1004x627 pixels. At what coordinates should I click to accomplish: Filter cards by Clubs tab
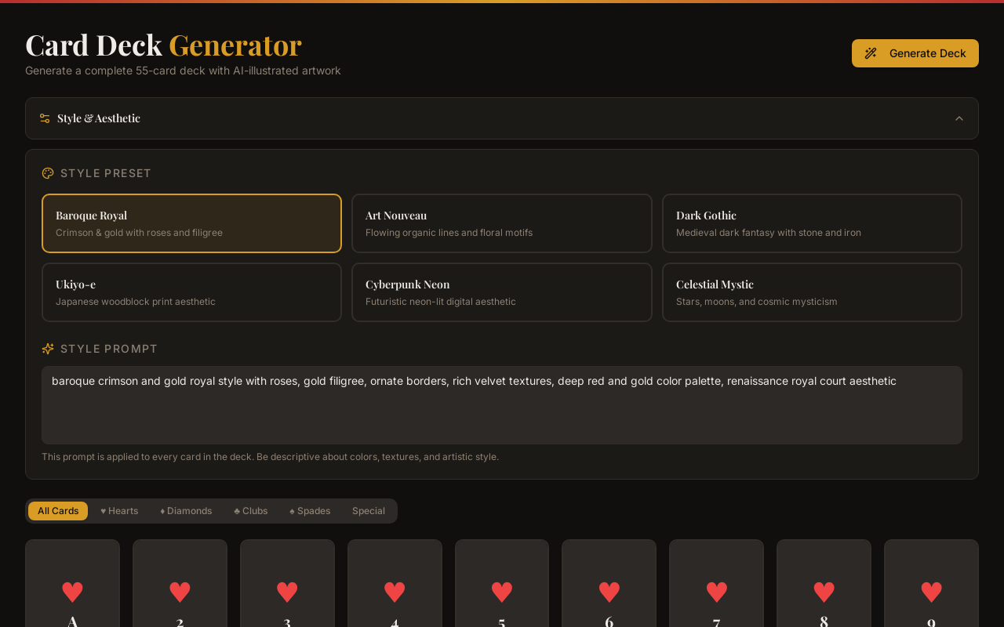(x=251, y=511)
